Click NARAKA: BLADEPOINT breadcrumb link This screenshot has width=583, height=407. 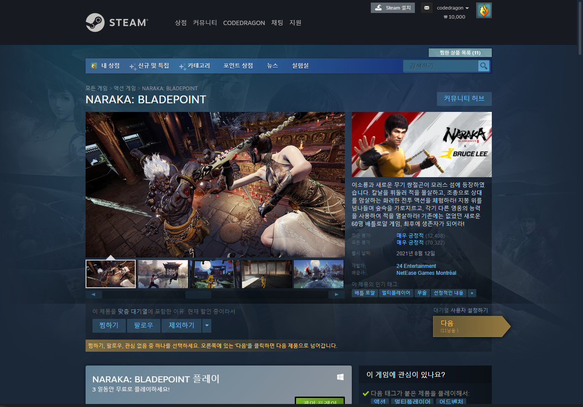click(170, 89)
